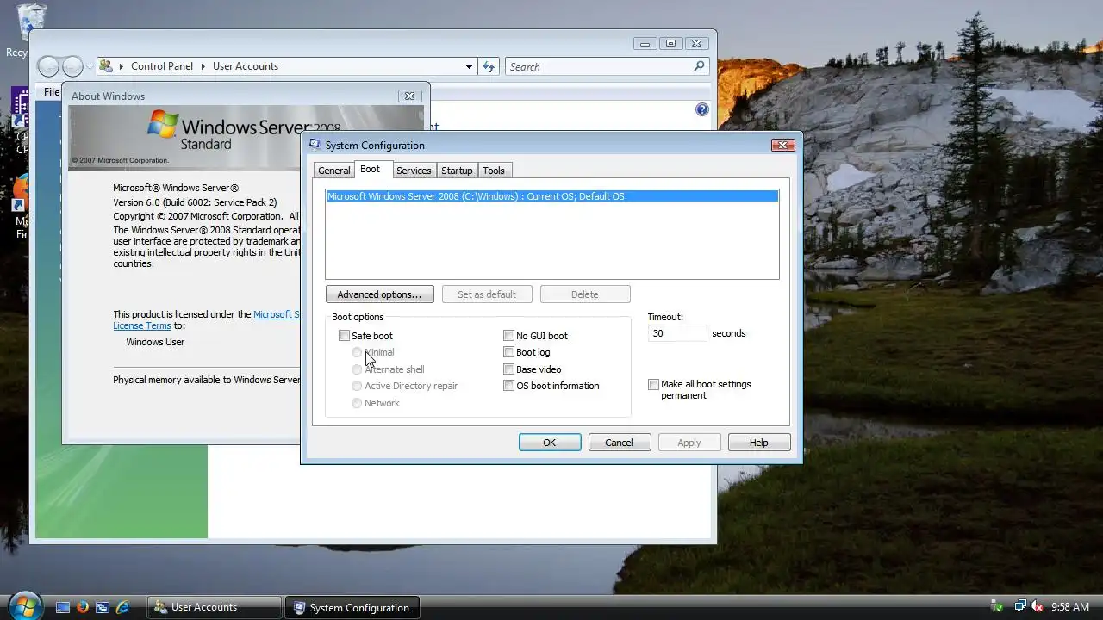This screenshot has width=1103, height=620.
Task: Check the No GUI boot option
Action: [x=508, y=336]
